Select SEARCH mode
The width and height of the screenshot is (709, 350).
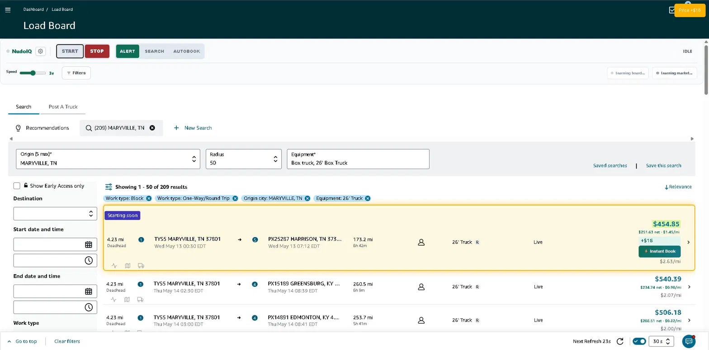point(154,51)
